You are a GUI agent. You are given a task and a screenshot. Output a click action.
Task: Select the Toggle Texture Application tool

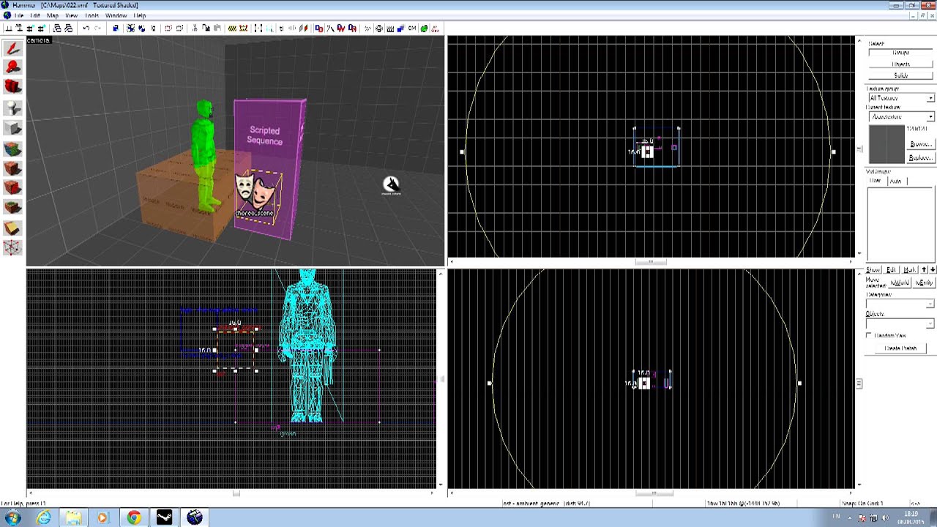point(12,149)
